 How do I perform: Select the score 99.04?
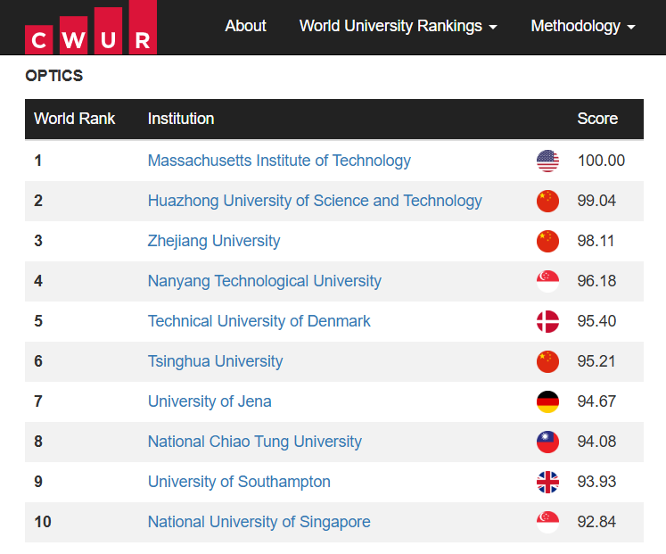point(596,201)
